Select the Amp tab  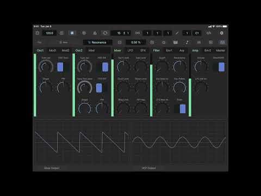pos(195,51)
